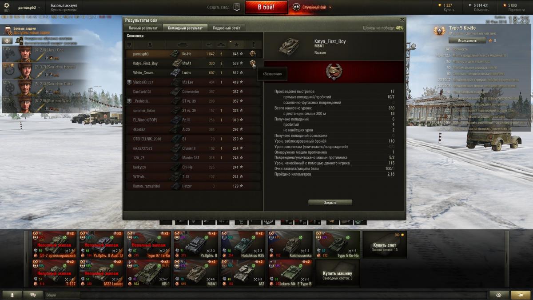This screenshot has width=533, height=300.
Task: Select El_Nino07[BOP] row in allies list
Action: (x=194, y=120)
